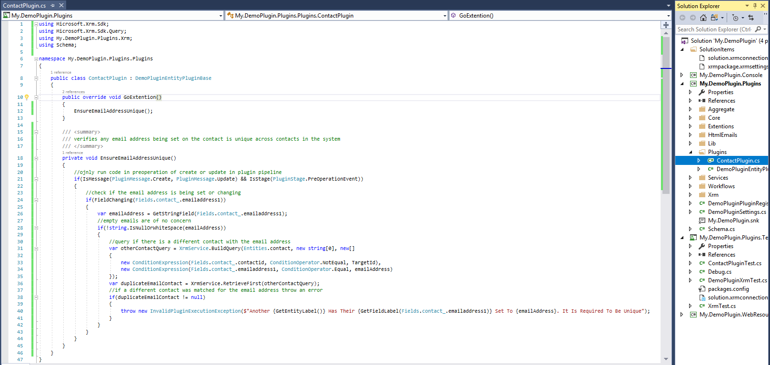
Task: Click the Sync with Active Document icon
Action: [751, 18]
